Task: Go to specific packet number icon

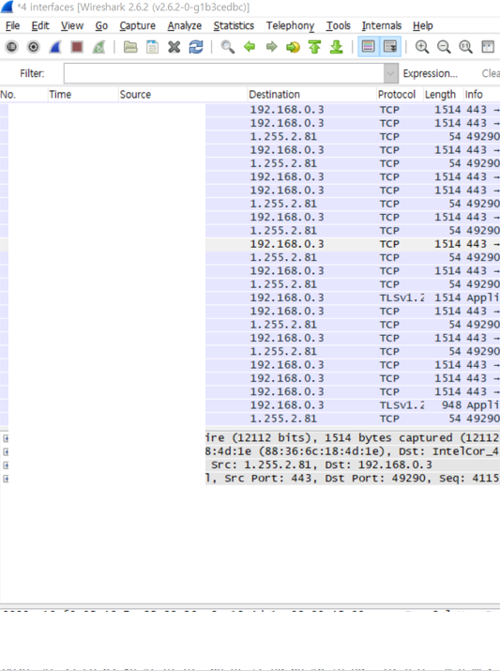Action: (293, 47)
